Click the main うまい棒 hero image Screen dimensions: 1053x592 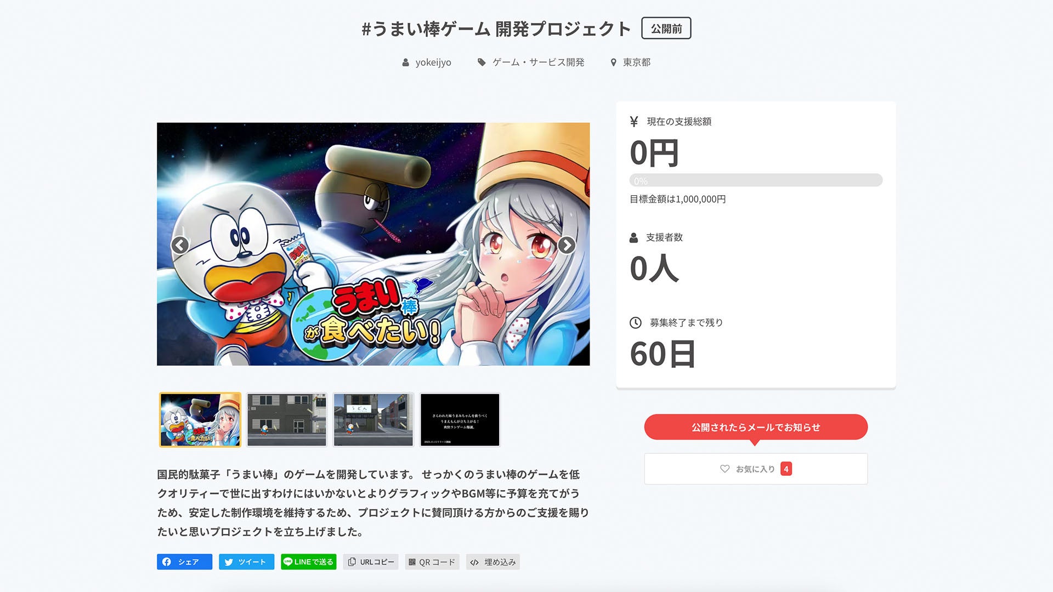tap(373, 244)
